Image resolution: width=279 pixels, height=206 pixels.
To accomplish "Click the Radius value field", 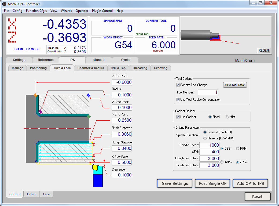I will pyautogui.click(x=122, y=95).
